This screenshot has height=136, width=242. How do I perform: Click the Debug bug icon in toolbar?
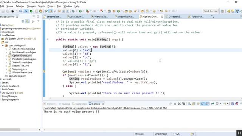point(73,11)
